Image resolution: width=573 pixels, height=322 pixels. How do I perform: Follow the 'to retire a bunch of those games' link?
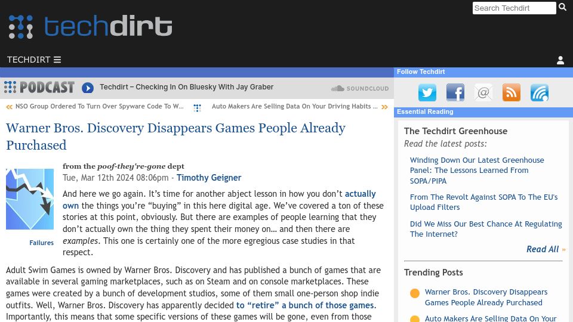tap(305, 305)
